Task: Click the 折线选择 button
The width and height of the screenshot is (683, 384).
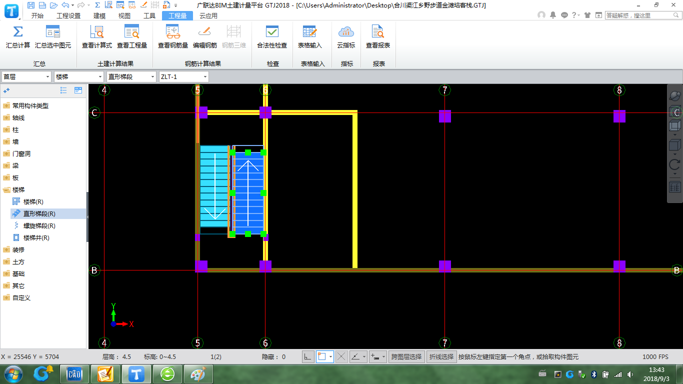Action: [x=441, y=356]
